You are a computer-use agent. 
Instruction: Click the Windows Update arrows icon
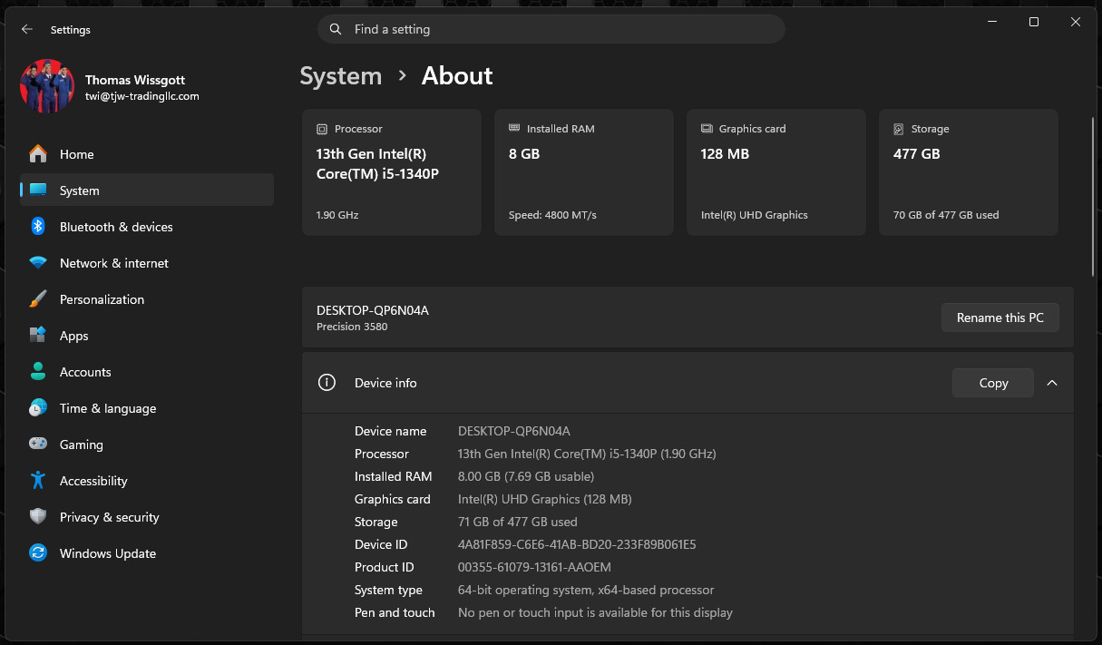click(x=38, y=553)
